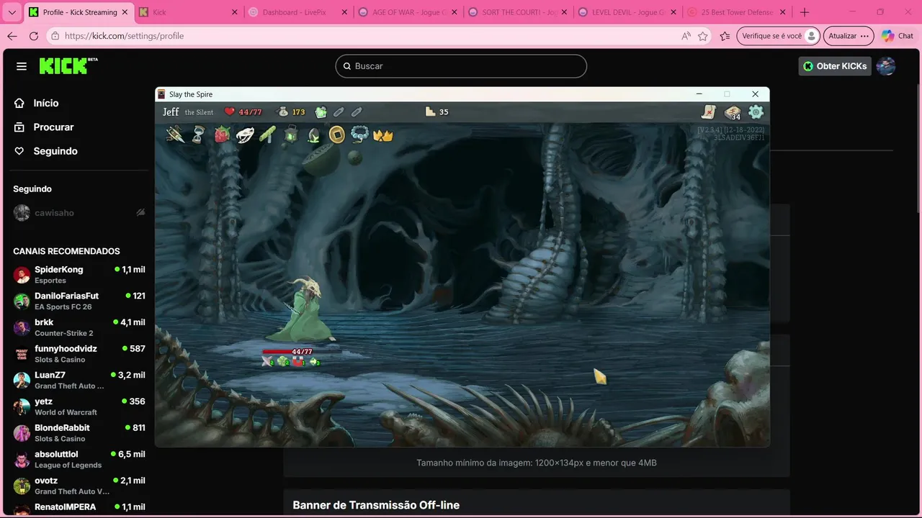Open LuanZ7 channel

click(x=79, y=380)
